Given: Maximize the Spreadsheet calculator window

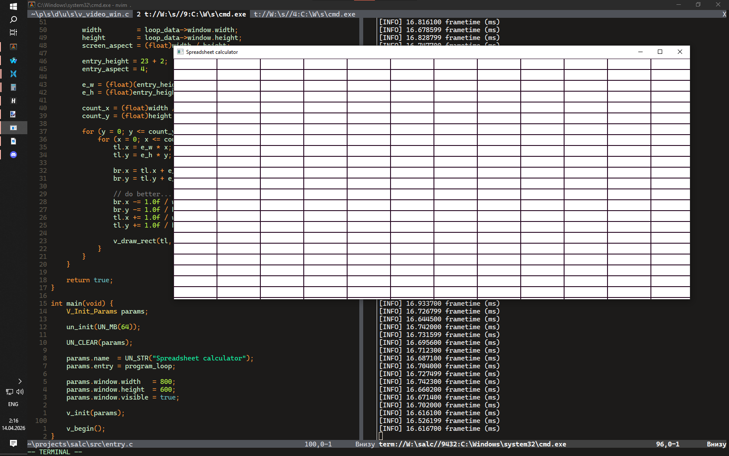Looking at the screenshot, I should pyautogui.click(x=660, y=52).
